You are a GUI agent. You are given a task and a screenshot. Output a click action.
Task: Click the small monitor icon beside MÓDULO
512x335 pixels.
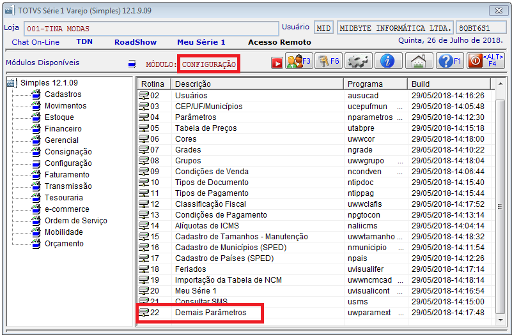click(x=132, y=64)
